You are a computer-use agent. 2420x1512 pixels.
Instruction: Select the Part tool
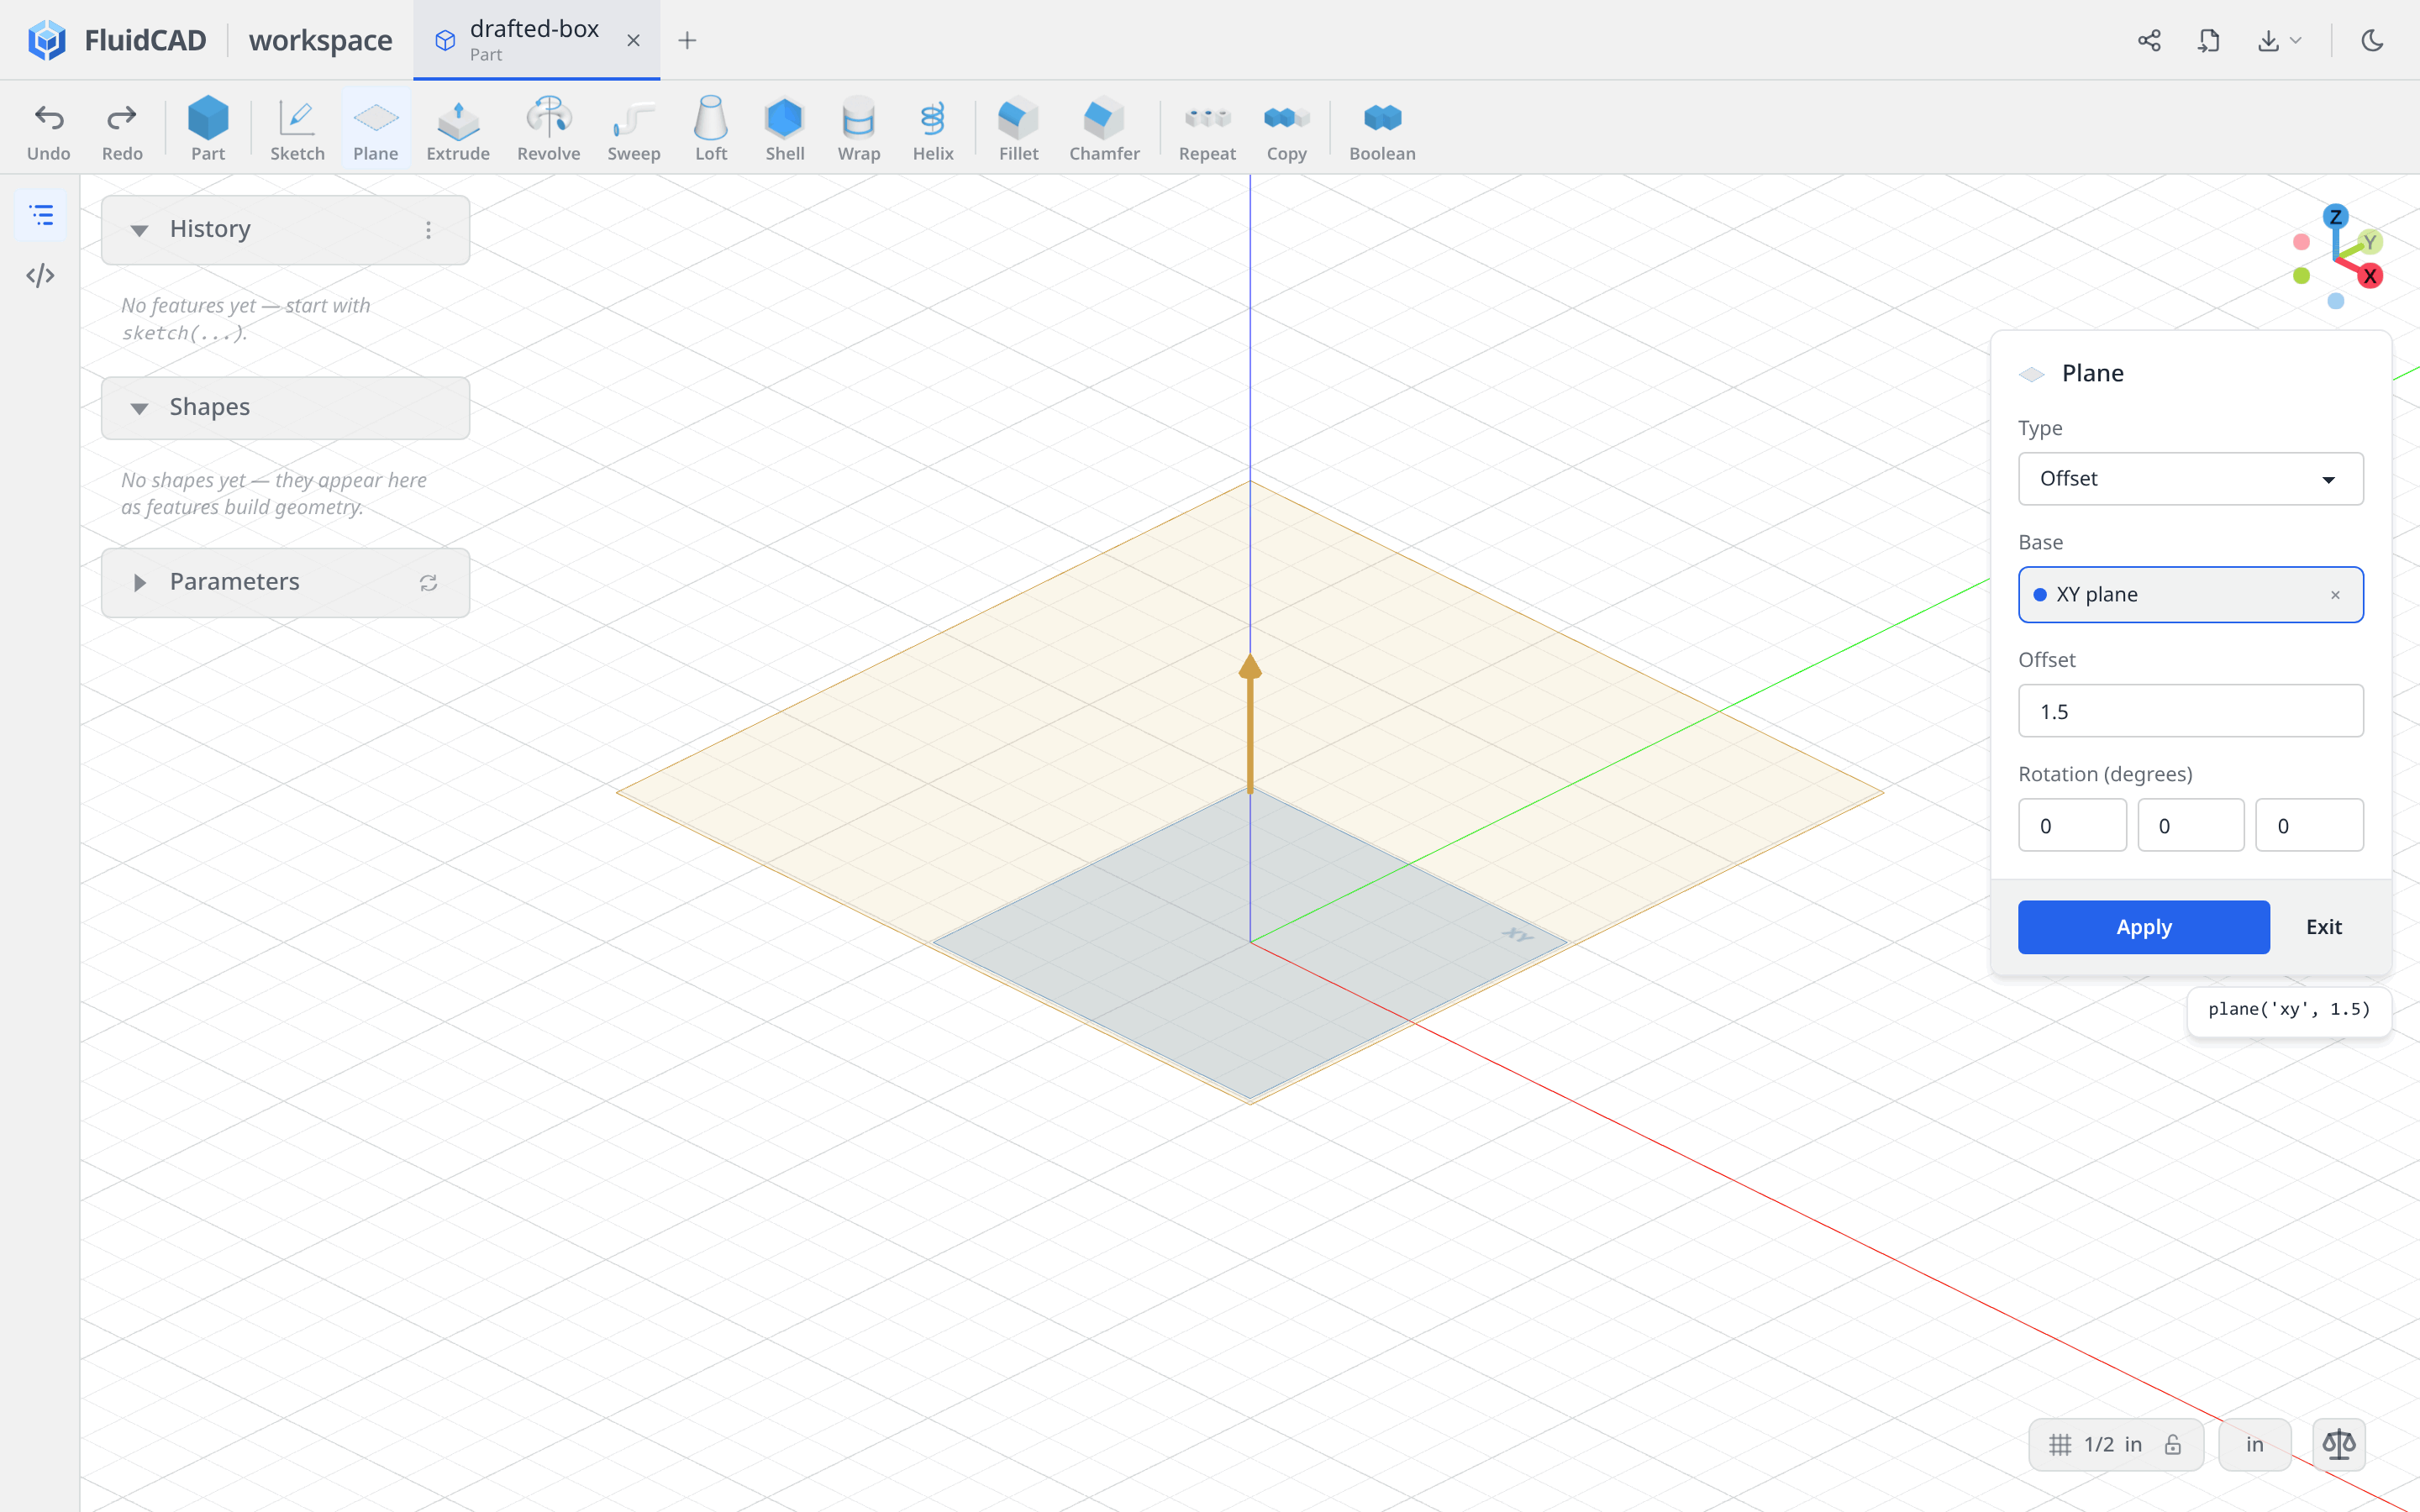click(x=208, y=128)
